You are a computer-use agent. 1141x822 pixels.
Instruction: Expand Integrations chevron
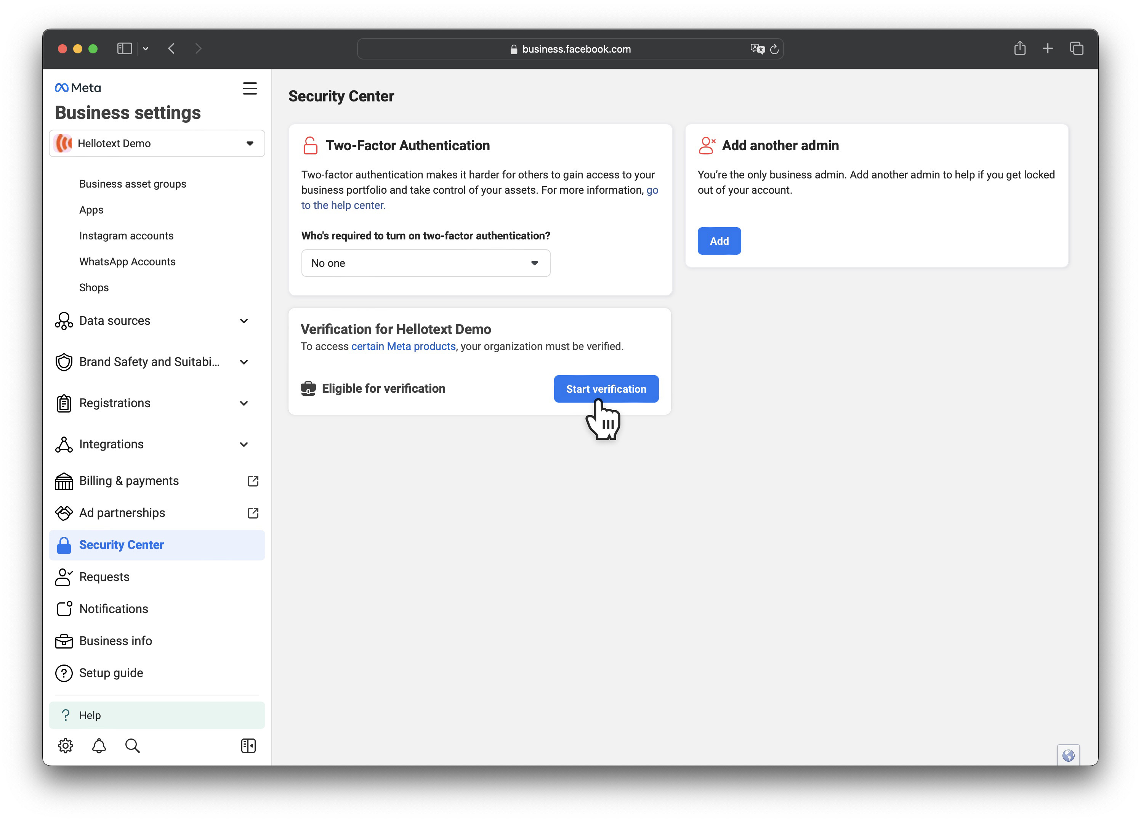click(x=244, y=445)
